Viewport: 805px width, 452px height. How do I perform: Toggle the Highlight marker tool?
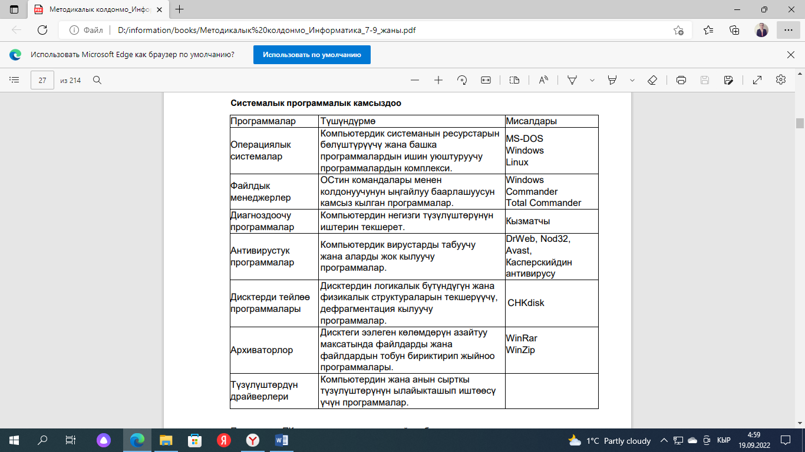click(612, 80)
